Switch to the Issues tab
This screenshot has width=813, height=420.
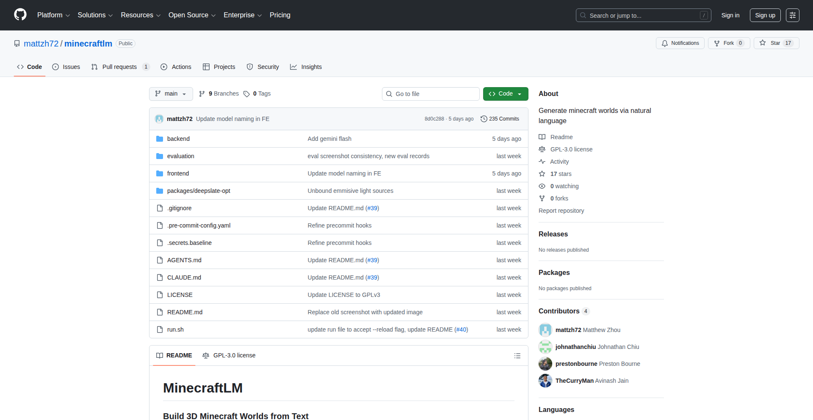tap(66, 67)
